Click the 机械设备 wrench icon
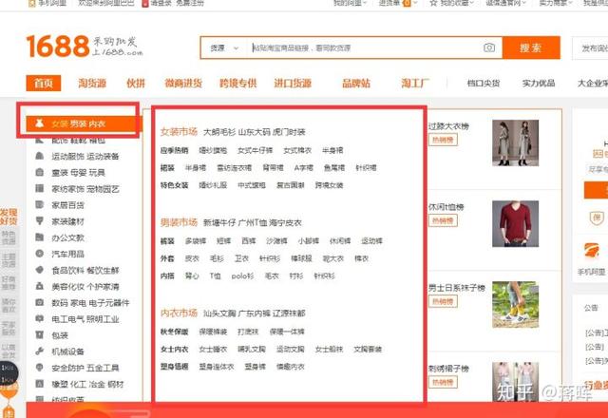The width and height of the screenshot is (608, 418). pos(39,351)
